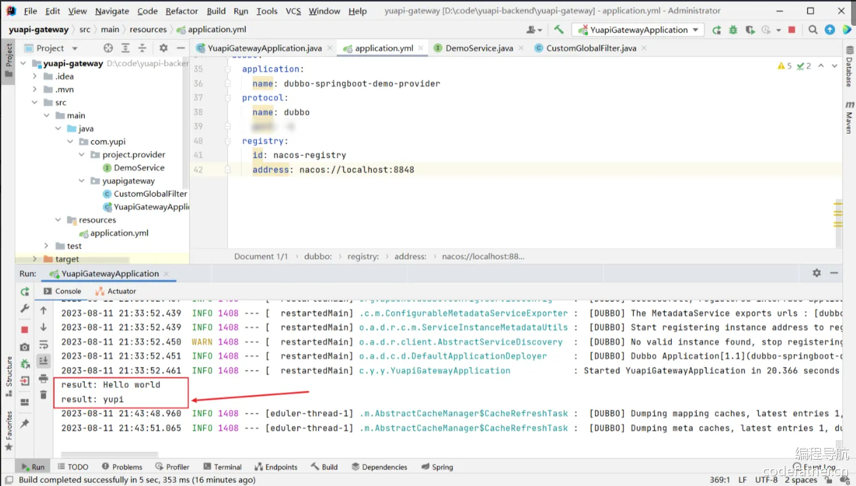Image resolution: width=856 pixels, height=486 pixels.
Task: Open the Dependencies tool window
Action: pyautogui.click(x=379, y=467)
